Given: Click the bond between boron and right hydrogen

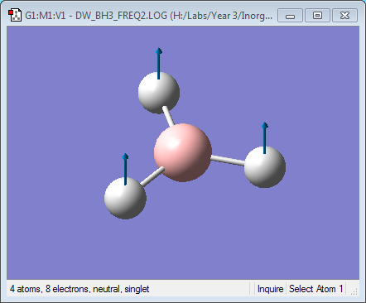Looking at the screenshot, I should click(x=228, y=161).
